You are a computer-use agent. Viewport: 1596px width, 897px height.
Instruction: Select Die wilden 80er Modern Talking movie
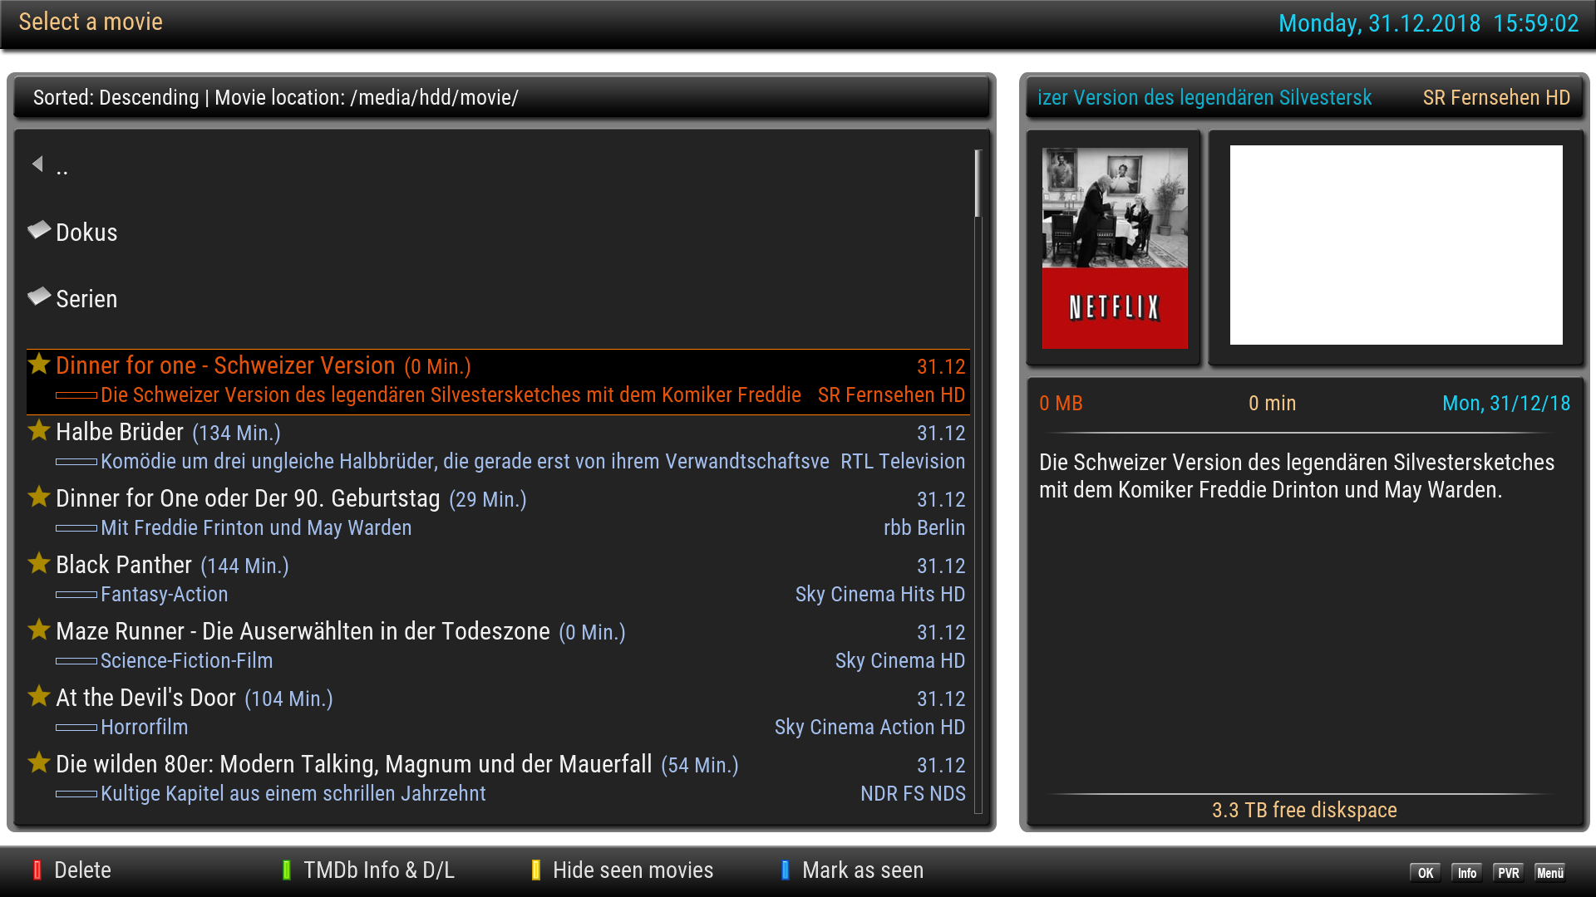353,764
